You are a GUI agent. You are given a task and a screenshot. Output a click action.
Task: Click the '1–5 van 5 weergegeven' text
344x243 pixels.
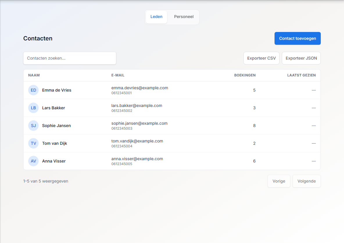click(x=46, y=181)
